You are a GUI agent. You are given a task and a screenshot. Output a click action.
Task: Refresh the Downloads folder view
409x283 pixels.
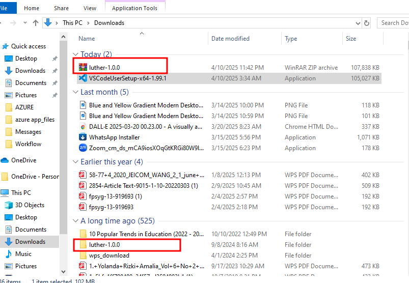click(367, 23)
